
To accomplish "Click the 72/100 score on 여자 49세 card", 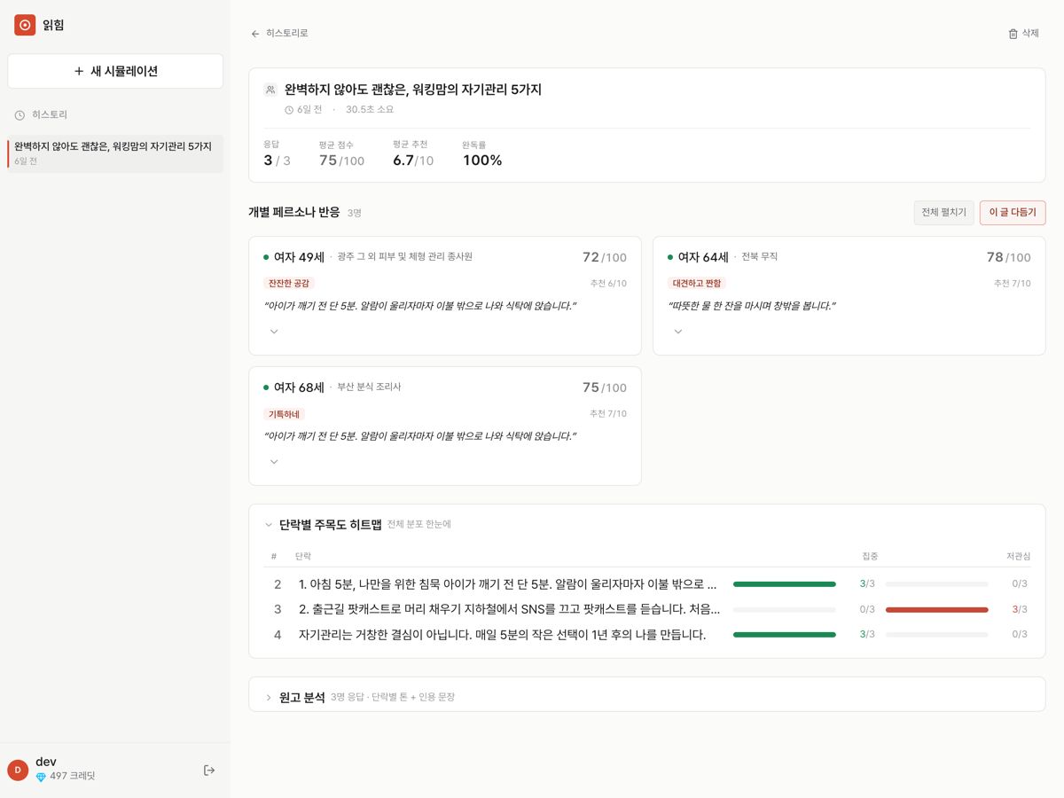I will 605,257.
